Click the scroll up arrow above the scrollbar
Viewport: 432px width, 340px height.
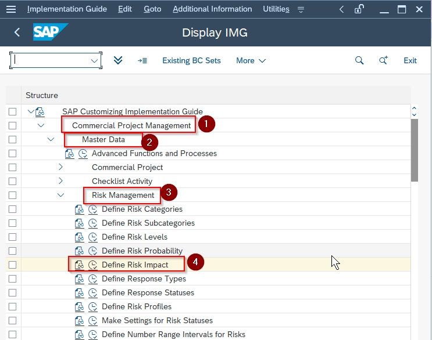click(x=414, y=108)
